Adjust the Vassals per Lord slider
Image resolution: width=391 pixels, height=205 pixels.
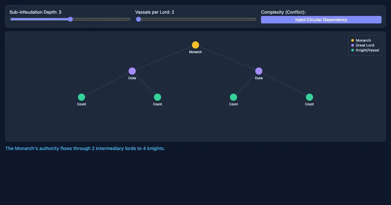(x=196, y=19)
